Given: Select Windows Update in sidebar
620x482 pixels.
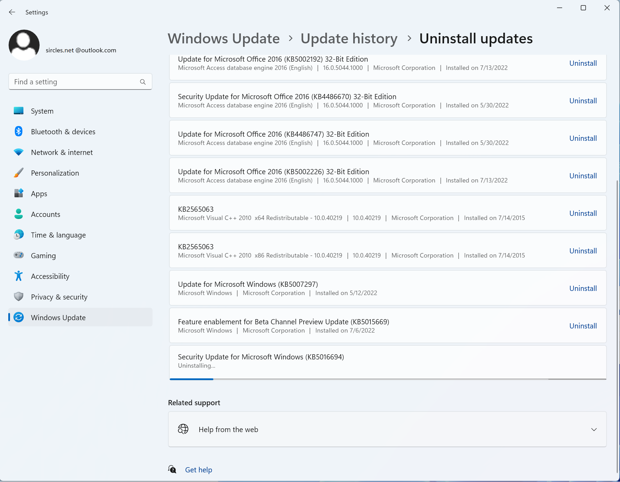Looking at the screenshot, I should click(80, 317).
